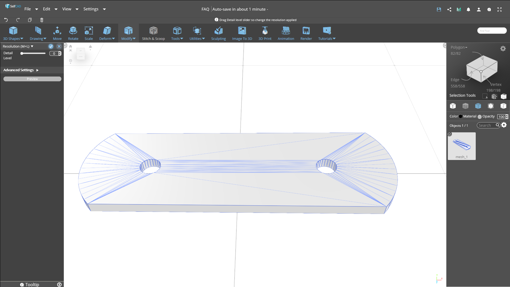Click the Share icon in the top bar
Viewport: 510px width, 287px height.
point(449,9)
